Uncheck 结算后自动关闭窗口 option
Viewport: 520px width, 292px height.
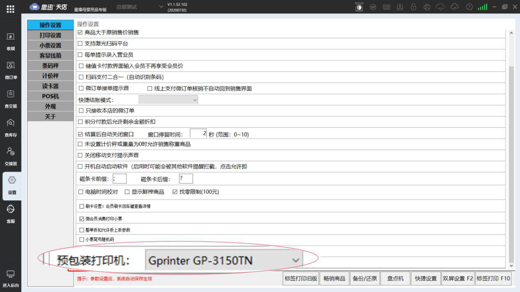pyautogui.click(x=80, y=134)
